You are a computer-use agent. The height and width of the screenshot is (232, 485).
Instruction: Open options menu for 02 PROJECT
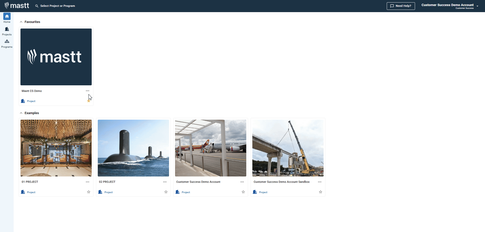coord(165,182)
